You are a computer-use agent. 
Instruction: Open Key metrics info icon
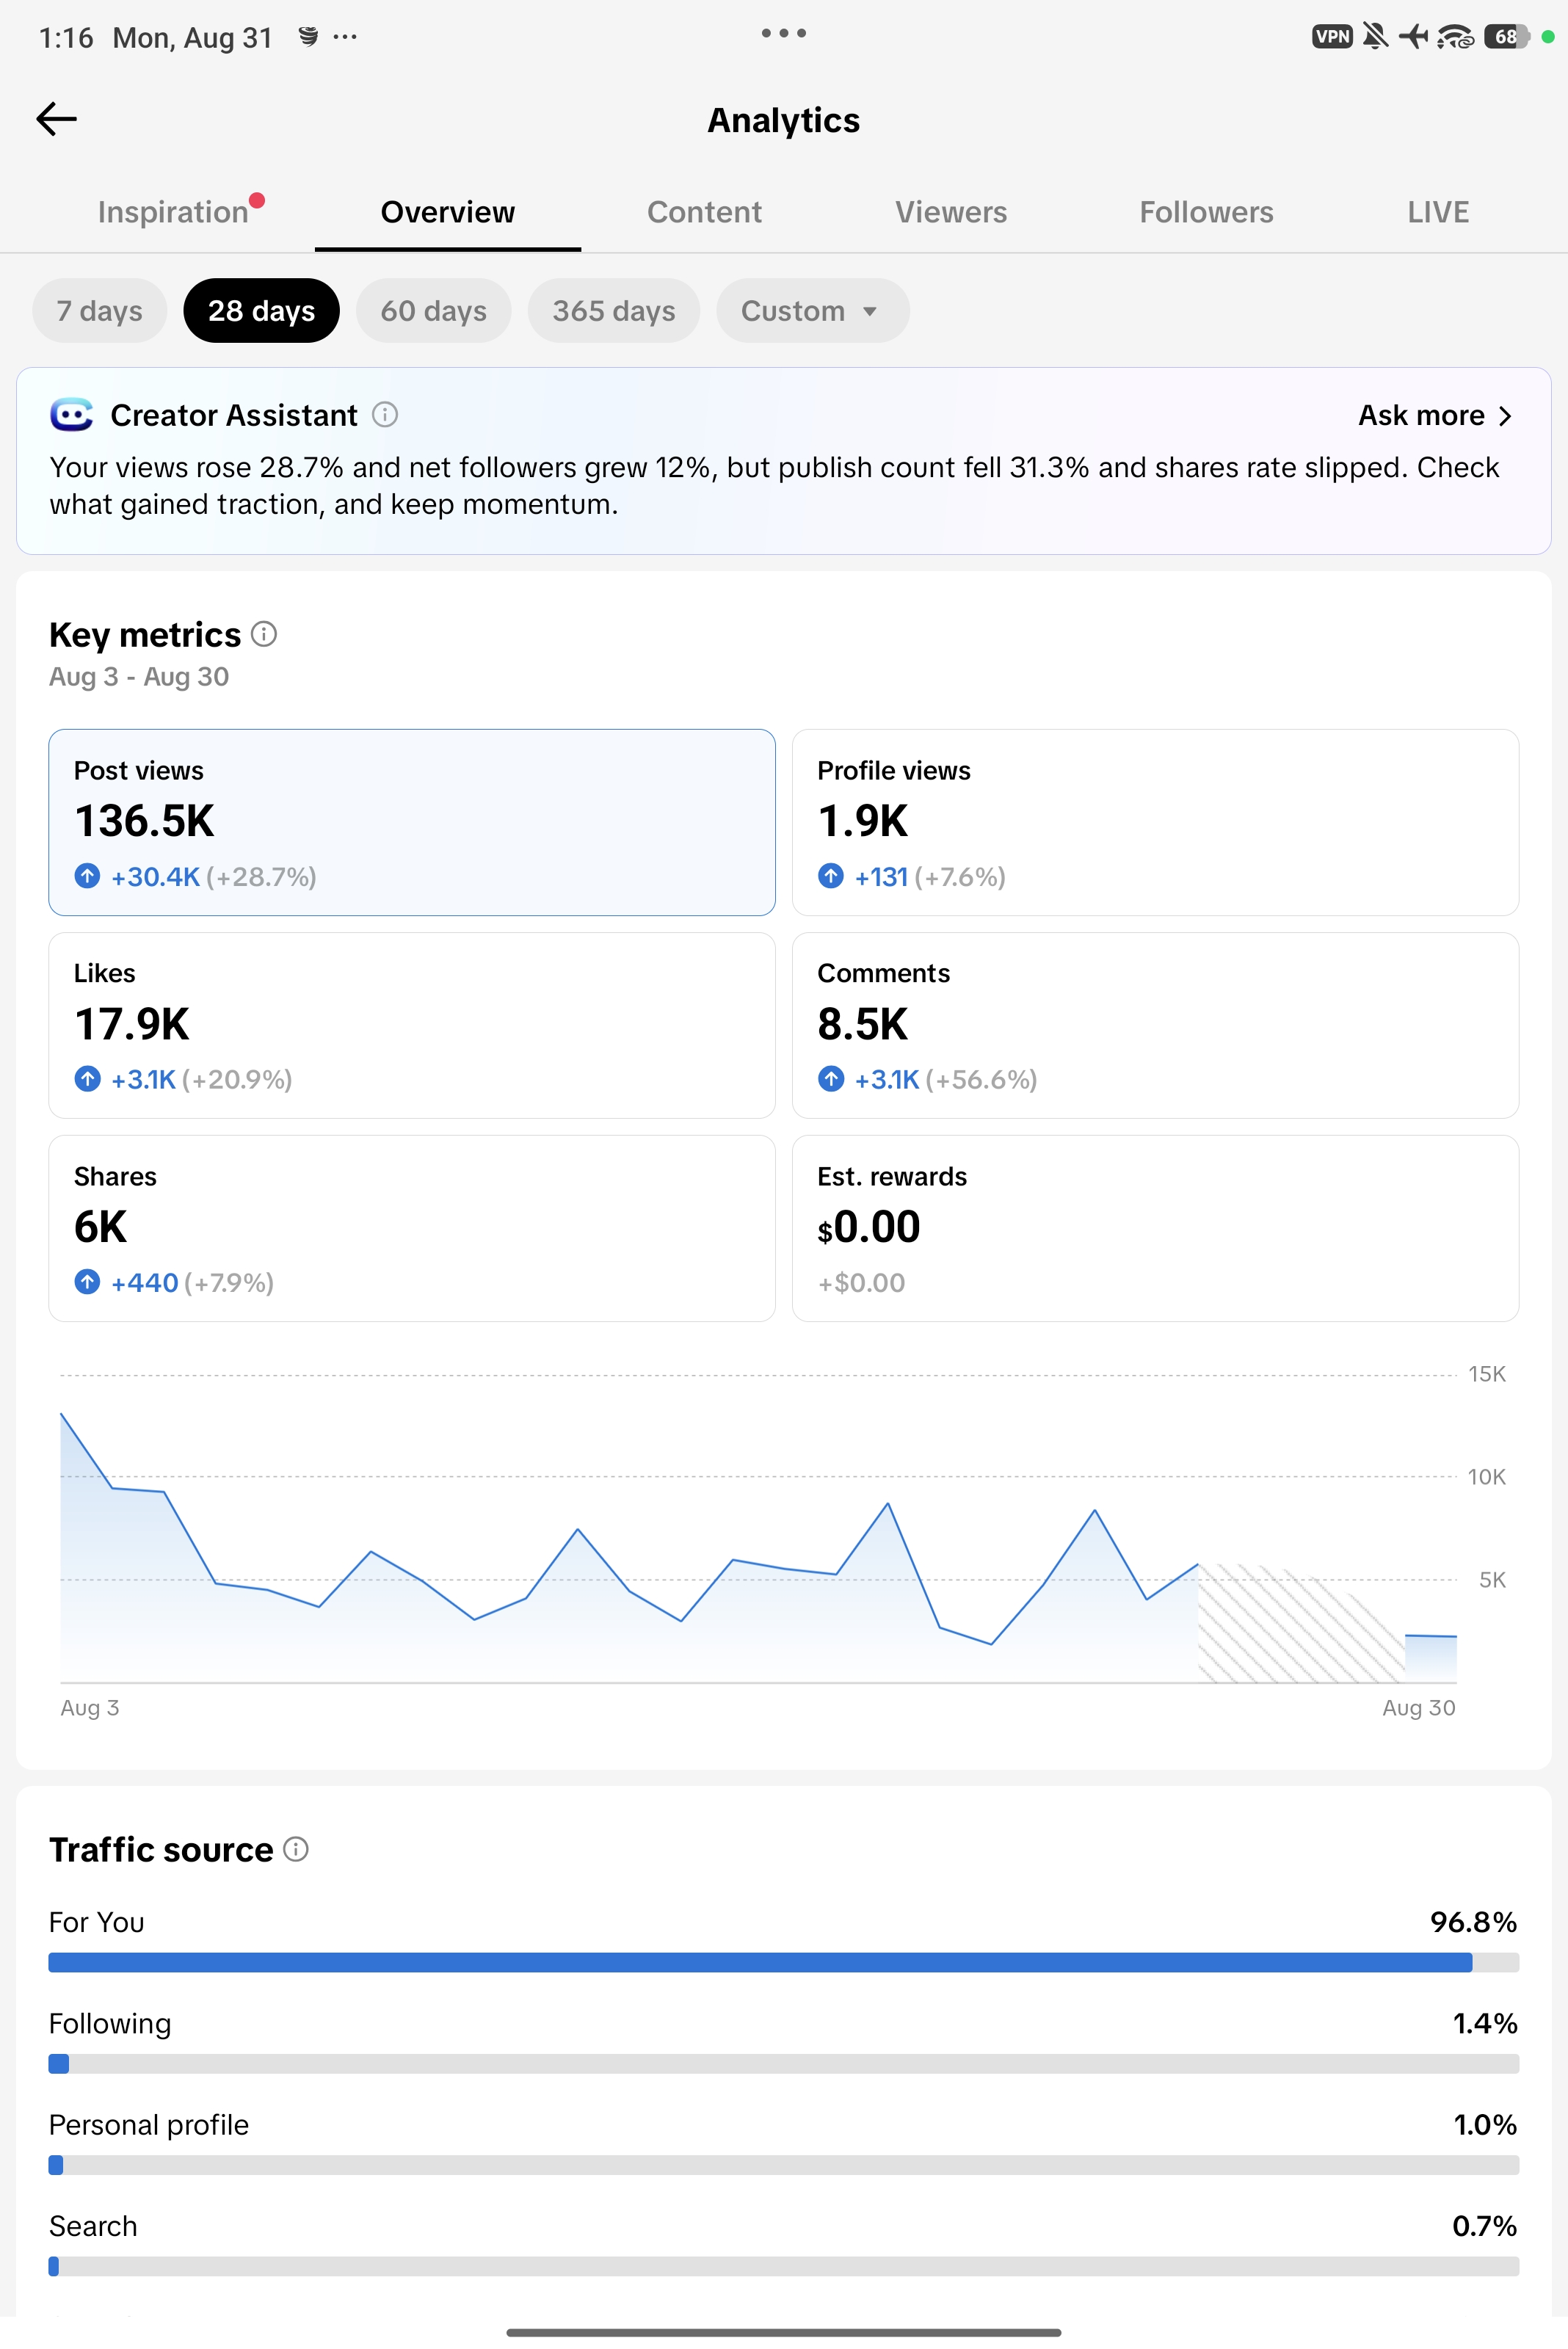point(264,634)
